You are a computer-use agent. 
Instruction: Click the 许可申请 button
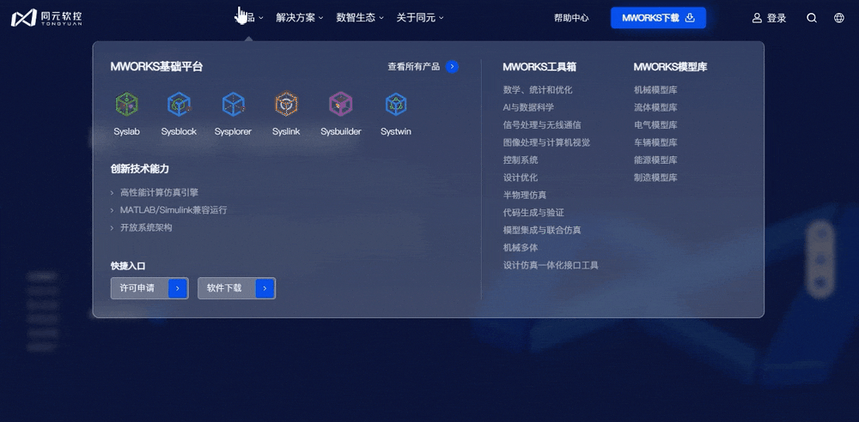tap(149, 288)
